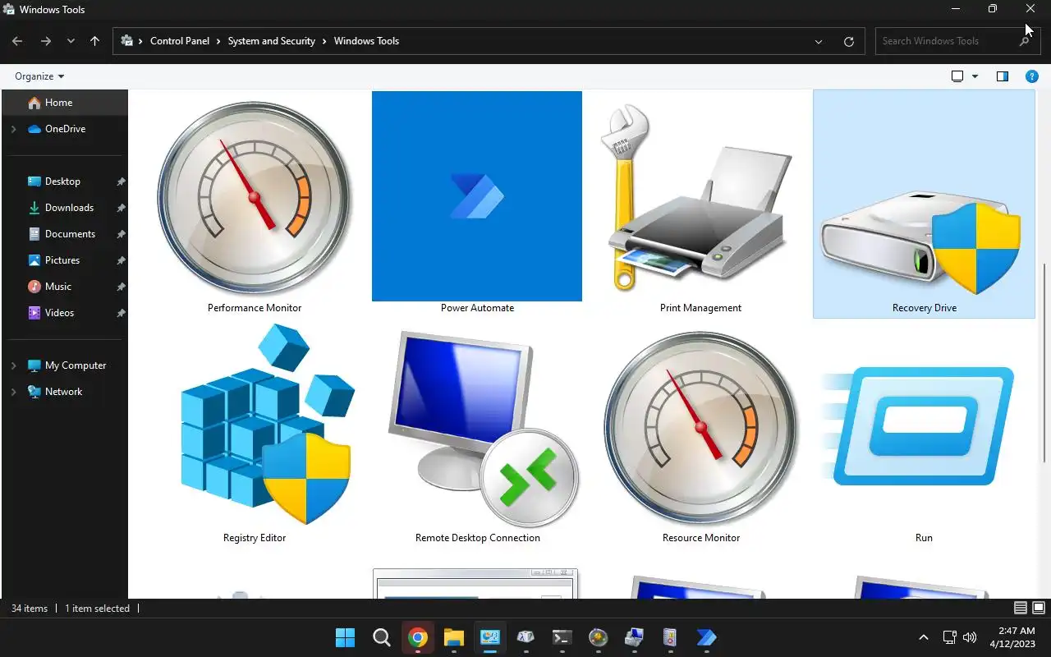Switch to Google Chrome on the taskbar
The width and height of the screenshot is (1051, 657).
(x=418, y=637)
